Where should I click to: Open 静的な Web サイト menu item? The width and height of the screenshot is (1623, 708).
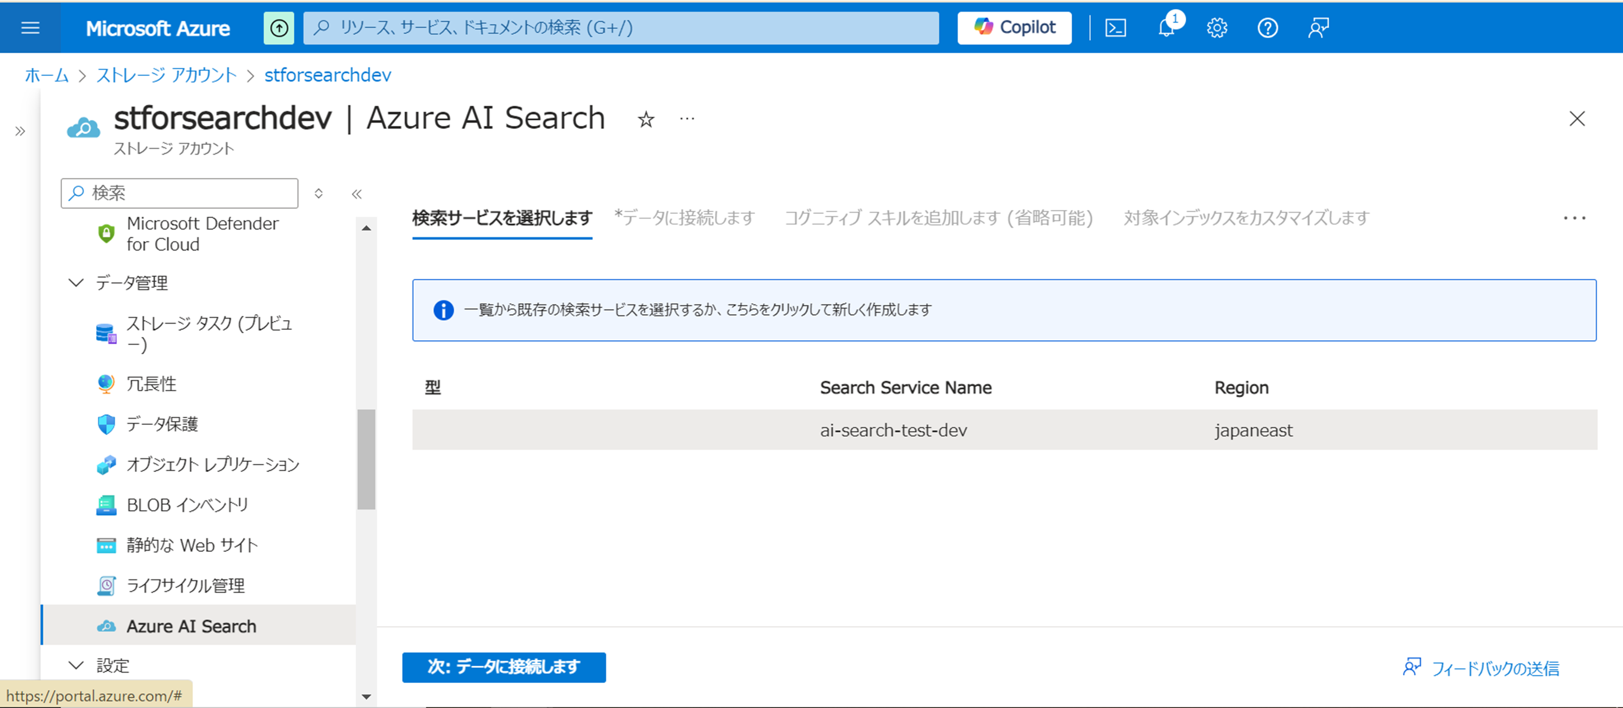tap(192, 545)
